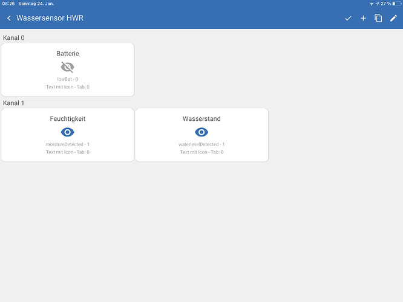The width and height of the screenshot is (403, 302).
Task: Click the copy icon in the header
Action: 378,18
